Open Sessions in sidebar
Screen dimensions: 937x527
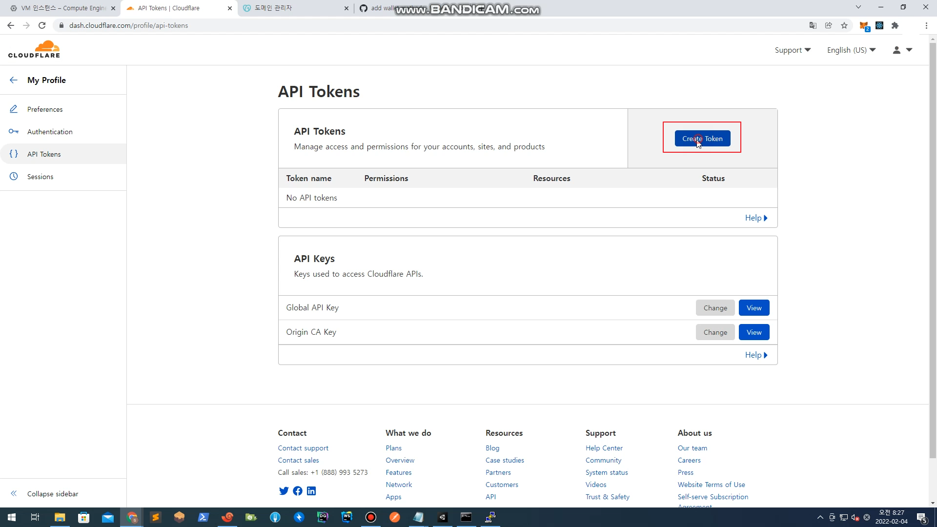click(x=40, y=177)
